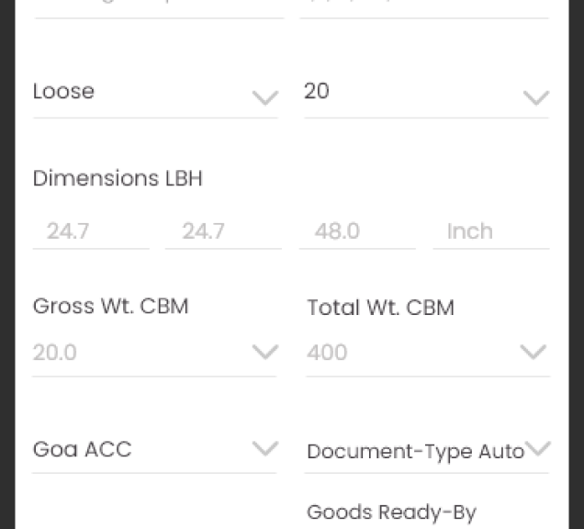The width and height of the screenshot is (584, 529).
Task: Click the Dimensions LBH label
Action: pos(118,178)
